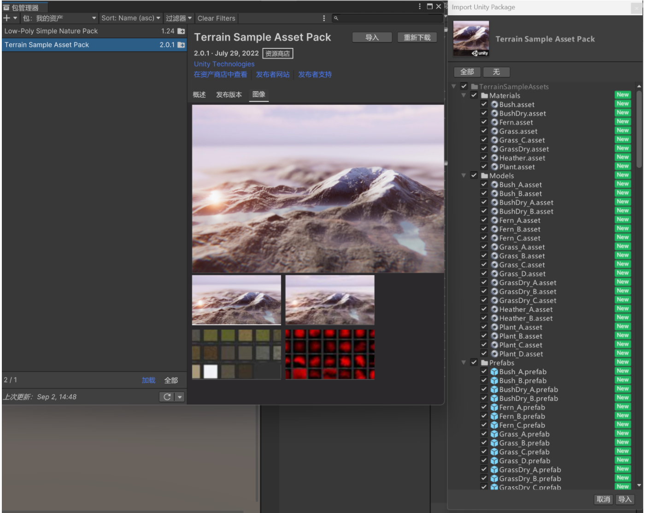Click the Models folder icon
The image size is (646, 513).
click(x=484, y=176)
